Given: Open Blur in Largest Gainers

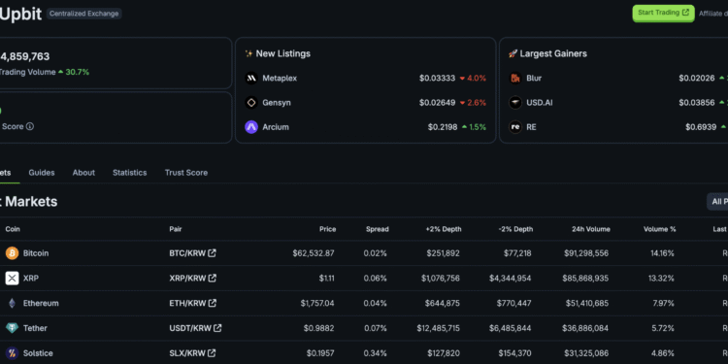Looking at the screenshot, I should [534, 78].
